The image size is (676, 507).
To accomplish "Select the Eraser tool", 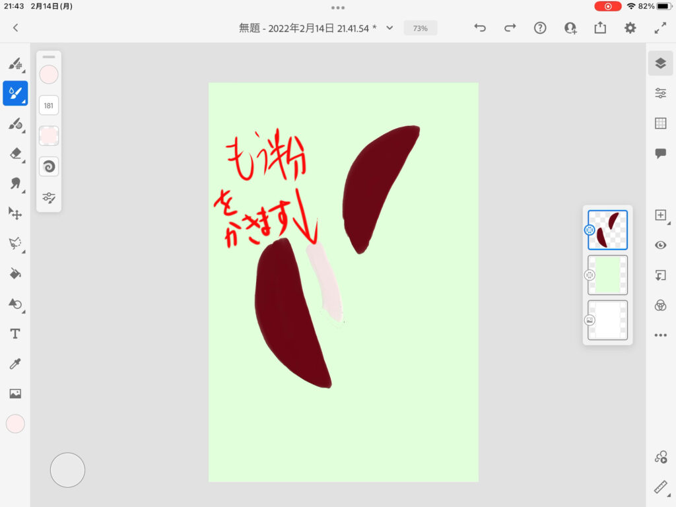I will [15, 154].
